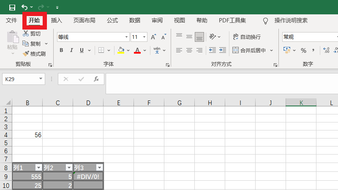Click the Cut scissors icon
Screen dimensions: 338x190
coord(26,33)
